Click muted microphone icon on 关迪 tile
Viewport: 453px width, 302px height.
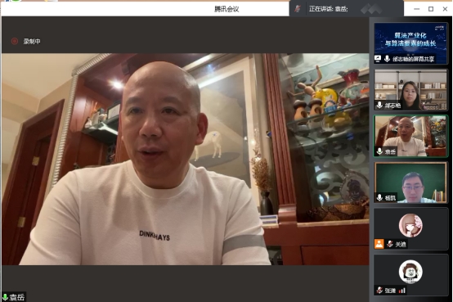coord(390,244)
